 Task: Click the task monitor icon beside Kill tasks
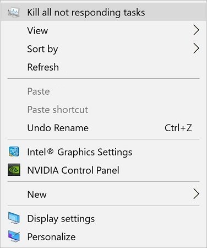click(14, 13)
